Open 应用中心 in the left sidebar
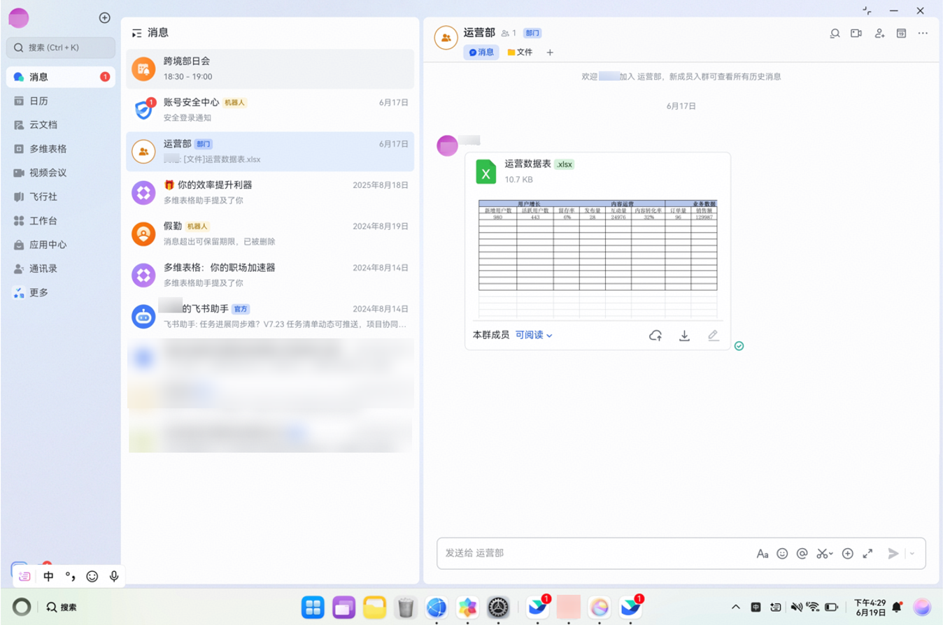Image resolution: width=943 pixels, height=625 pixels. pyautogui.click(x=61, y=245)
